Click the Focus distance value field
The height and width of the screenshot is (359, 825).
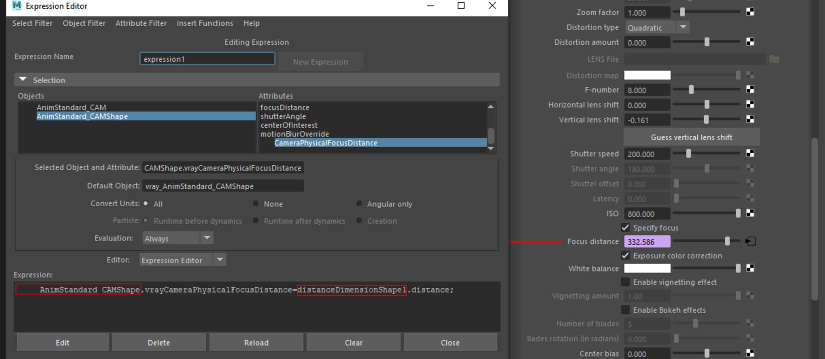pyautogui.click(x=647, y=241)
